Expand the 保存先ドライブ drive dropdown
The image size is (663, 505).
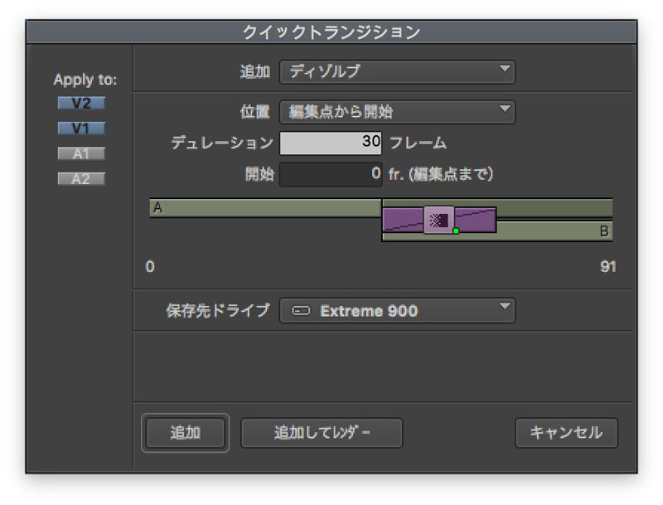pyautogui.click(x=397, y=311)
